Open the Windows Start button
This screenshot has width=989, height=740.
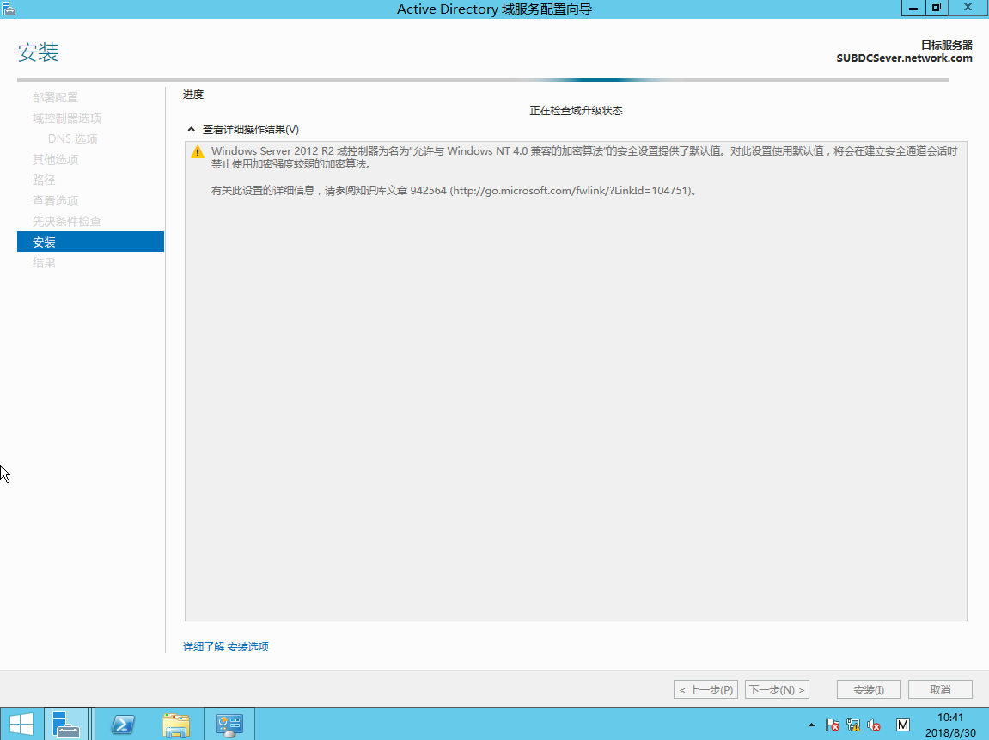coord(21,725)
